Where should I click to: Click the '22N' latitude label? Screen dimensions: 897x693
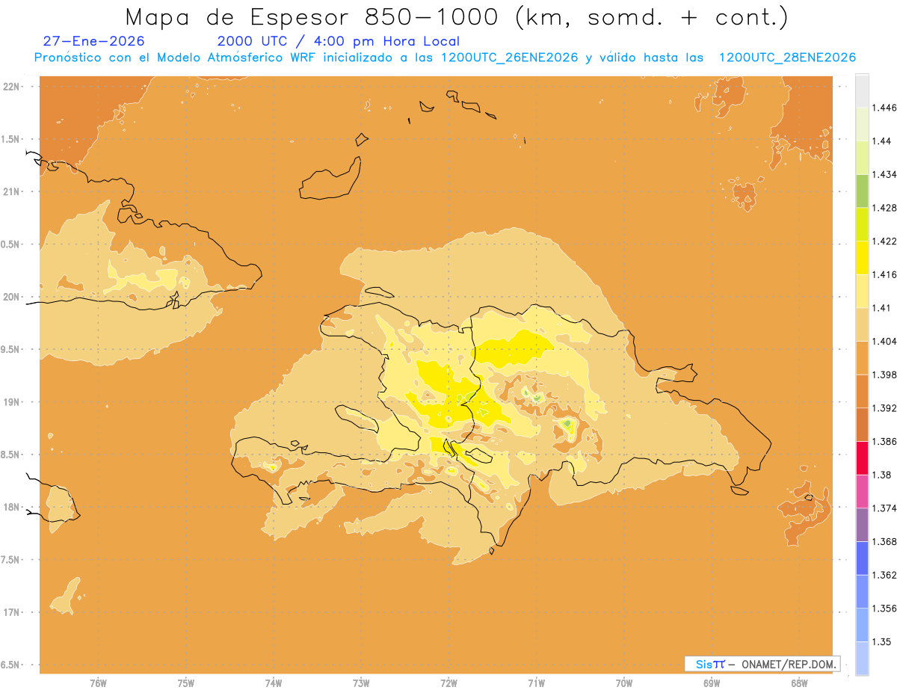pos(12,86)
